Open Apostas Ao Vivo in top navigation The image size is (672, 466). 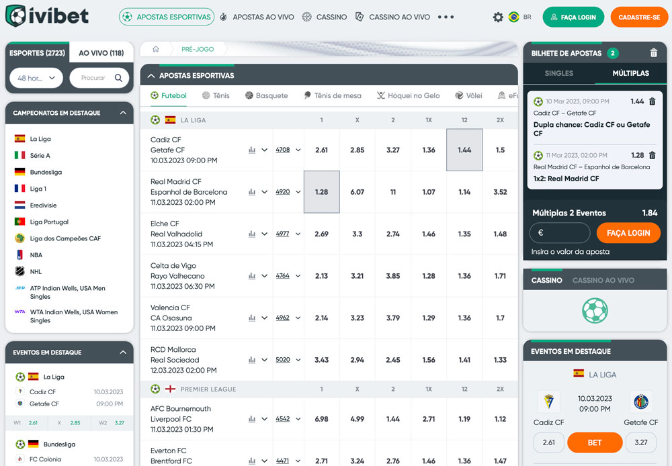click(257, 17)
